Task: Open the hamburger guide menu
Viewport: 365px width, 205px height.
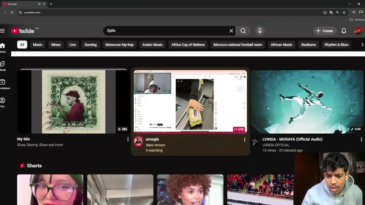Action: (2, 31)
